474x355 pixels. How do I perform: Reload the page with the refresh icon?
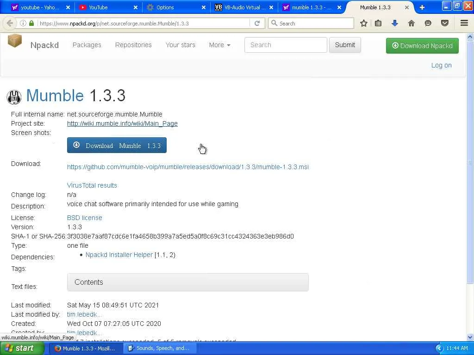pos(257,23)
